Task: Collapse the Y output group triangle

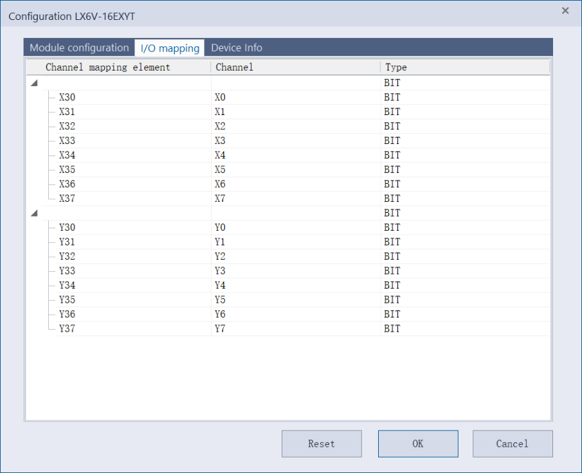Action: point(34,213)
